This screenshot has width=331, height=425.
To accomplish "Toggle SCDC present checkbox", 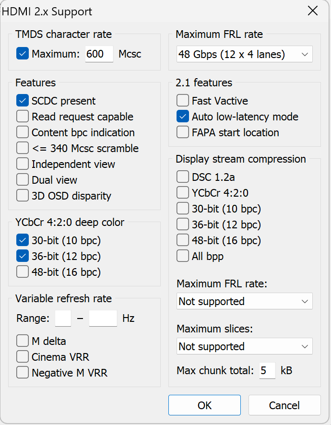I will pyautogui.click(x=23, y=101).
